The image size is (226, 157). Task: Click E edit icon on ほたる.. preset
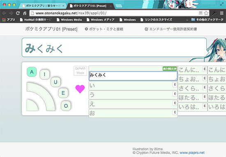[205, 97]
